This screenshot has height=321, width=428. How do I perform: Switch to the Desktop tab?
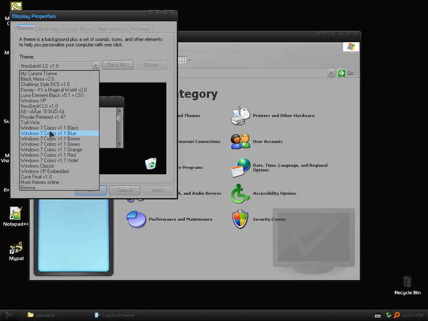[48, 29]
